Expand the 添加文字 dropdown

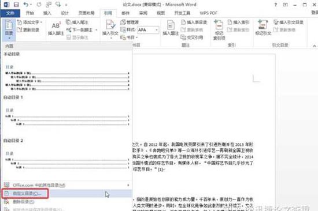pos(41,22)
